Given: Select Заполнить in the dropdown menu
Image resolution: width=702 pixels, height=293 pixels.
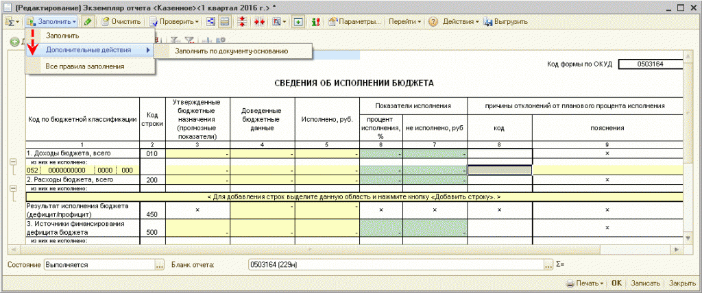Looking at the screenshot, I should 91,36.
